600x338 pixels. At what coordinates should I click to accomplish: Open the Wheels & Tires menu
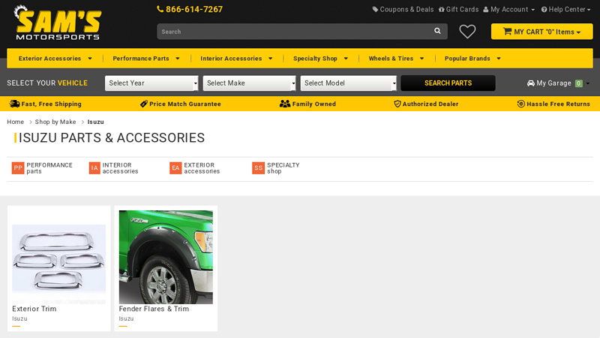pyautogui.click(x=396, y=59)
